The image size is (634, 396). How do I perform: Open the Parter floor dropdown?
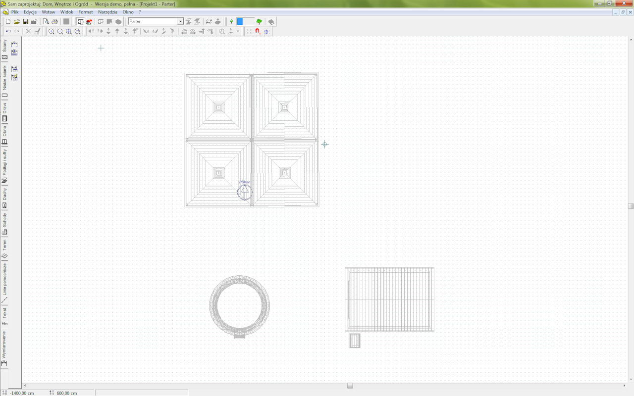point(180,22)
